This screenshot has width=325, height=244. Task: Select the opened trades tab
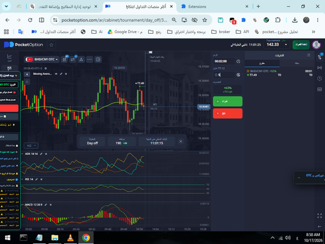coord(262,63)
